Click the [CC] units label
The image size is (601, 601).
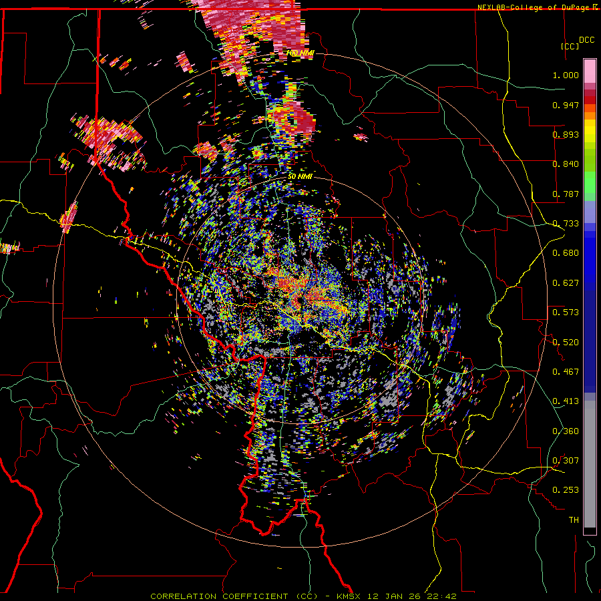[x=570, y=46]
